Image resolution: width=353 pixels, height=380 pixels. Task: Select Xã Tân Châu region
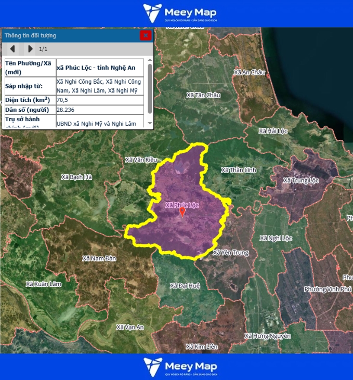(x=203, y=95)
